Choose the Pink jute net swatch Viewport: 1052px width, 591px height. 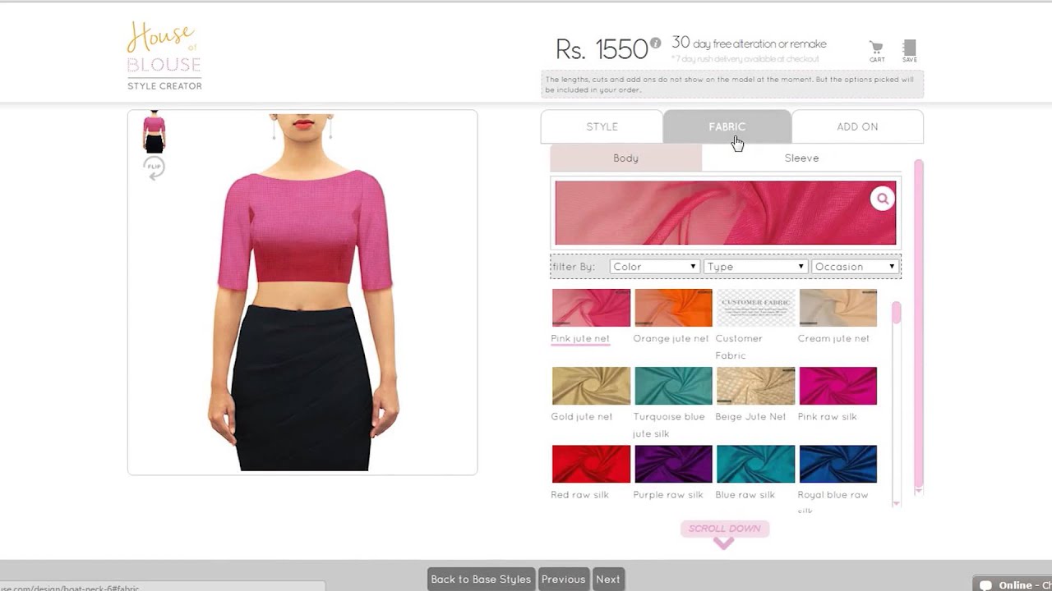[x=591, y=308]
